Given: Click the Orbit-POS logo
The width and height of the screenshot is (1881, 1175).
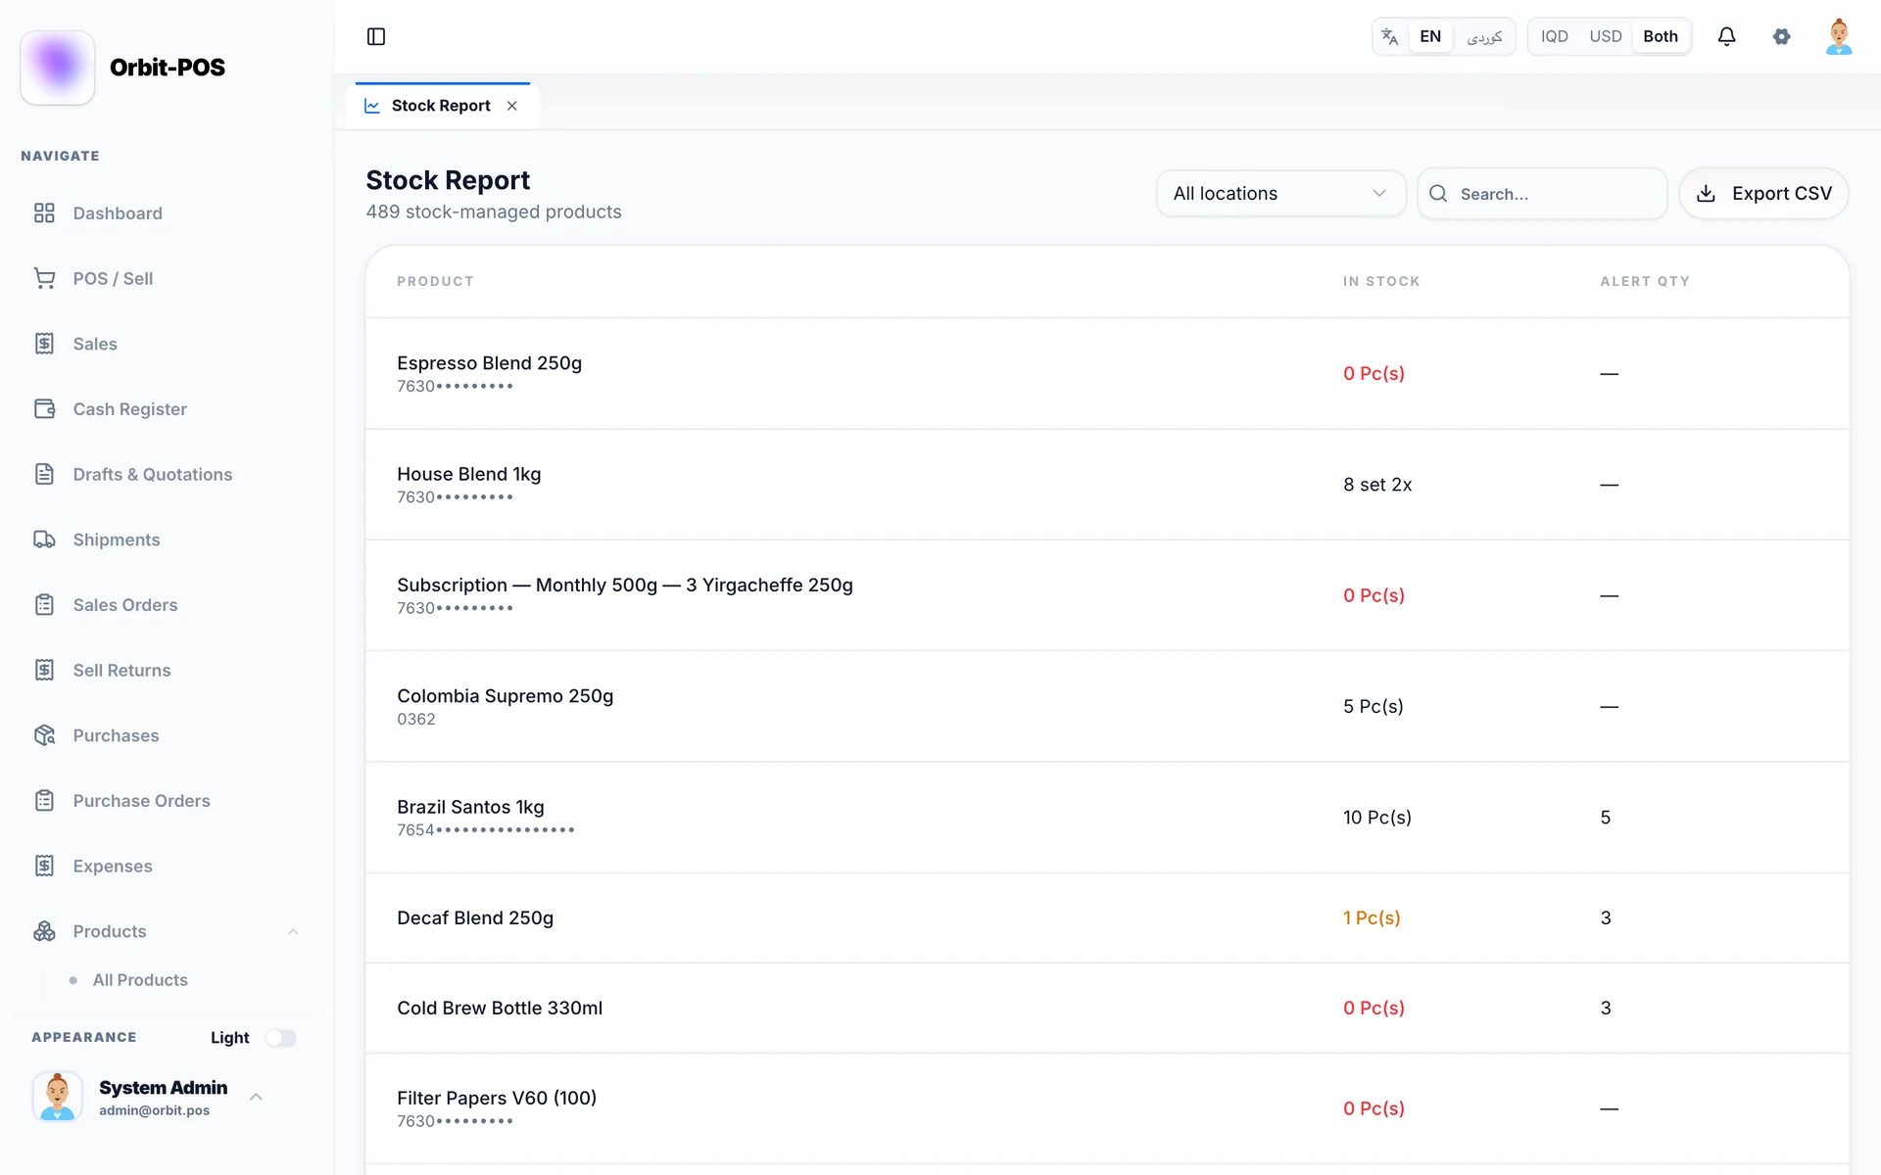Looking at the screenshot, I should (58, 68).
